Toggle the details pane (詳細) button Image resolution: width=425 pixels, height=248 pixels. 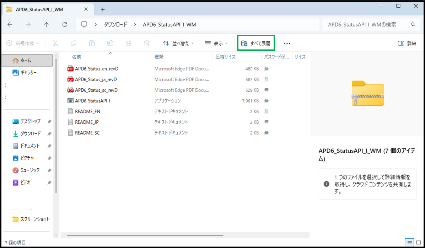pyautogui.click(x=407, y=43)
